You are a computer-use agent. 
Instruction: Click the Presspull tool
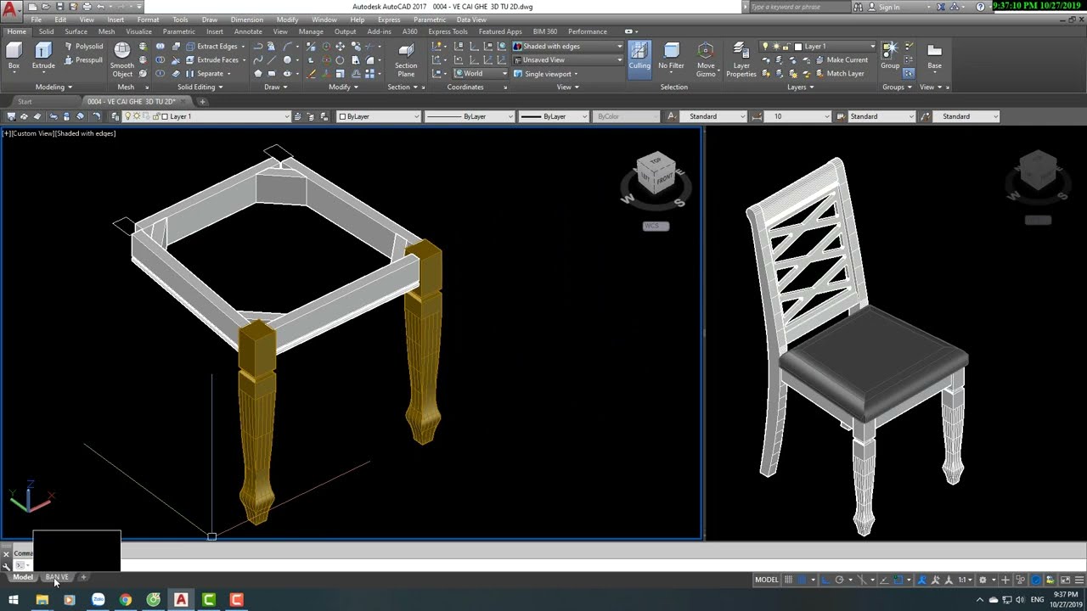pos(83,60)
